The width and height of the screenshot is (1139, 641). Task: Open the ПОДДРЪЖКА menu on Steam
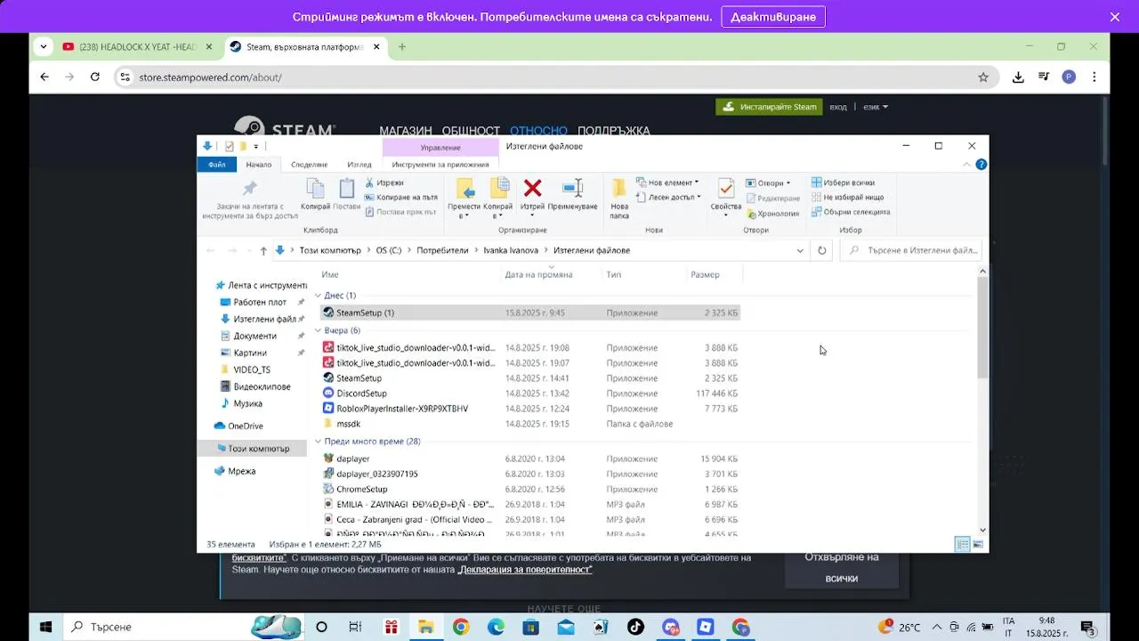click(x=614, y=131)
